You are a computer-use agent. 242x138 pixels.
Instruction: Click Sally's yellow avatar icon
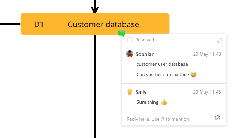(130, 92)
